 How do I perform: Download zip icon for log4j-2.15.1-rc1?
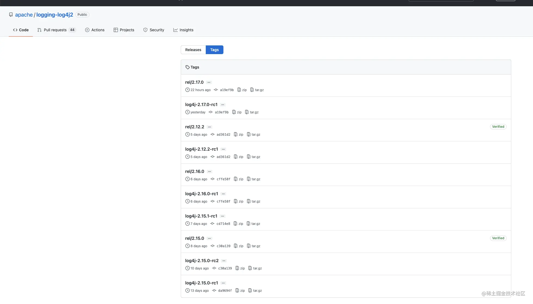pyautogui.click(x=235, y=224)
